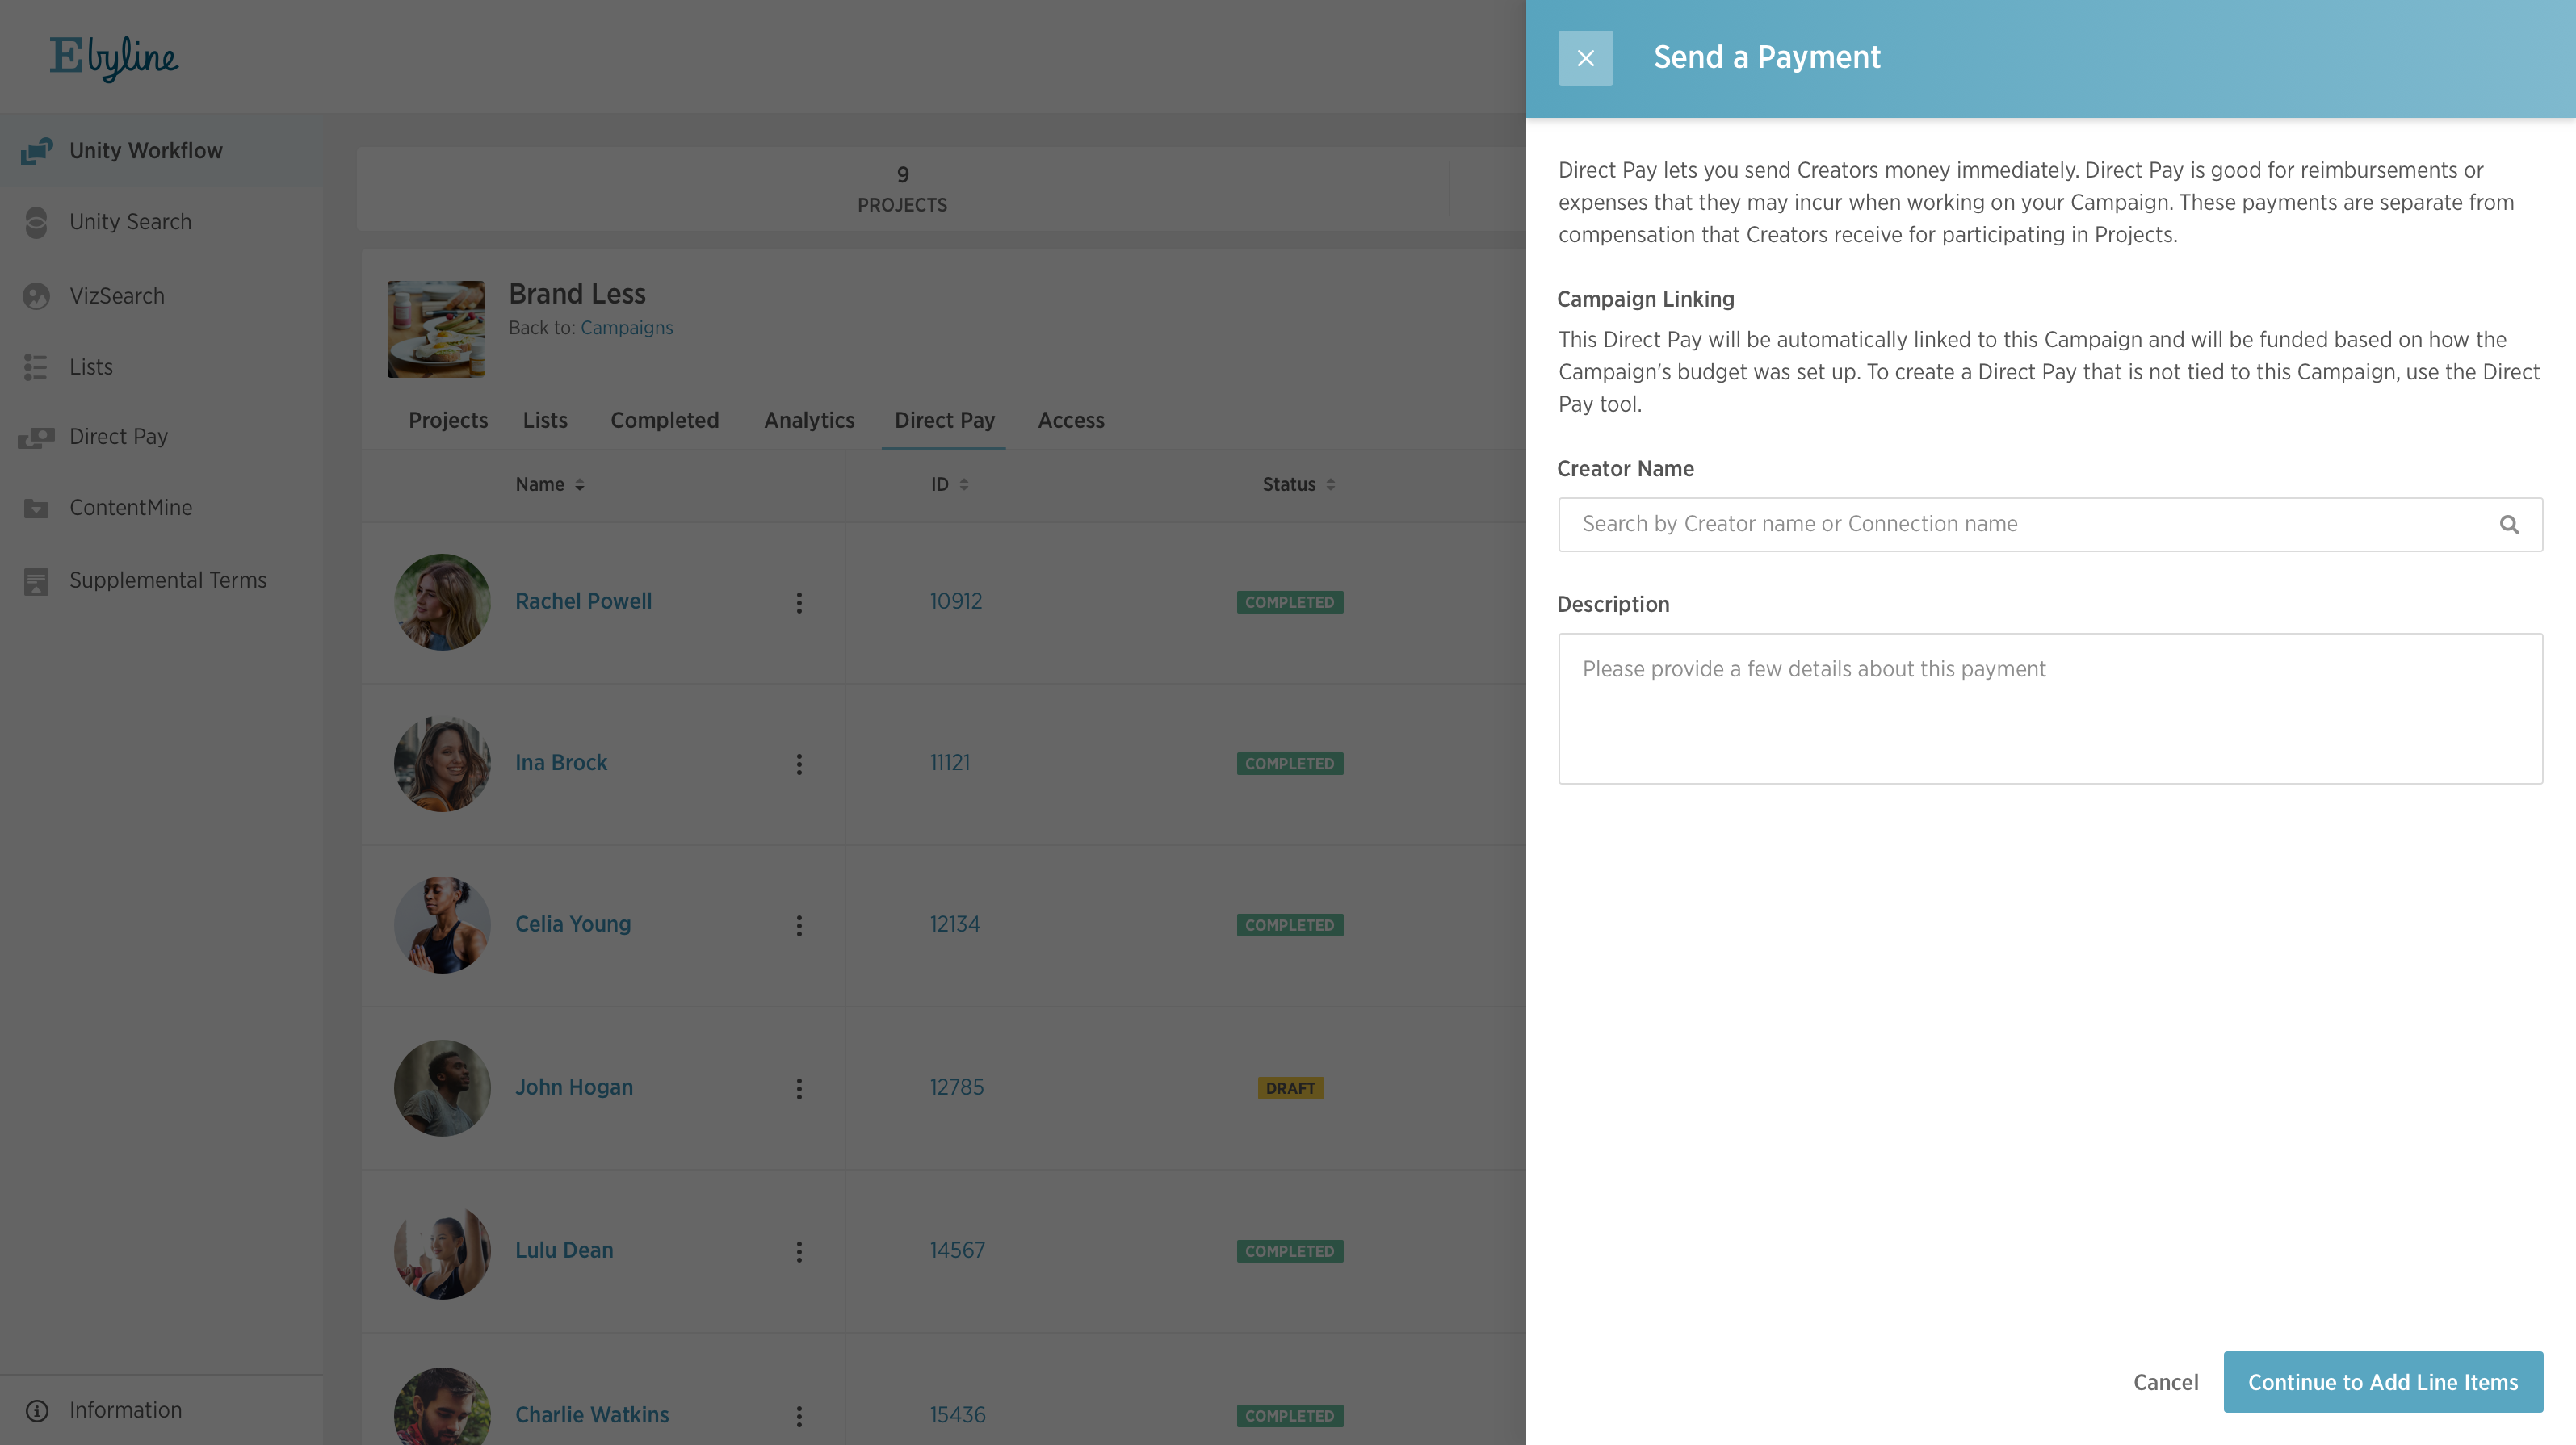2576x1445 pixels.
Task: Open the options menu for Celia Young
Action: 799,925
